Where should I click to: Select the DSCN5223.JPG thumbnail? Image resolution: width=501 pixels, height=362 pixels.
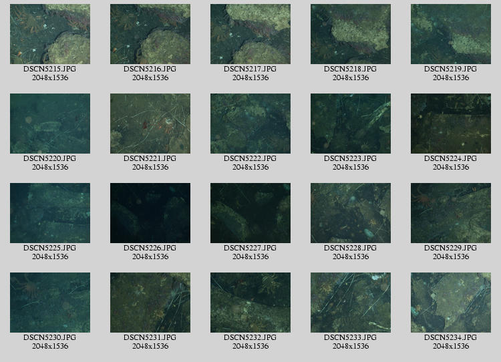pos(351,124)
